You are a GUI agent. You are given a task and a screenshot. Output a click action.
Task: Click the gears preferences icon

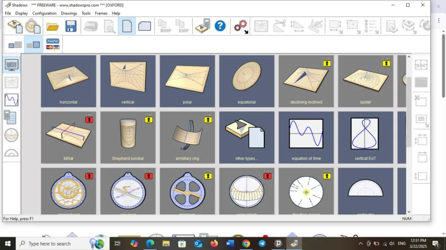[241, 27]
